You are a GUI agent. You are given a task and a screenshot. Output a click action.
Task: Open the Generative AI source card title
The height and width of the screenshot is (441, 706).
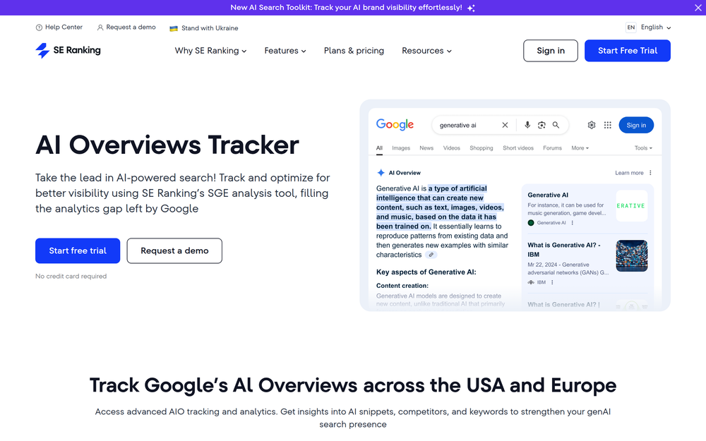[548, 195]
